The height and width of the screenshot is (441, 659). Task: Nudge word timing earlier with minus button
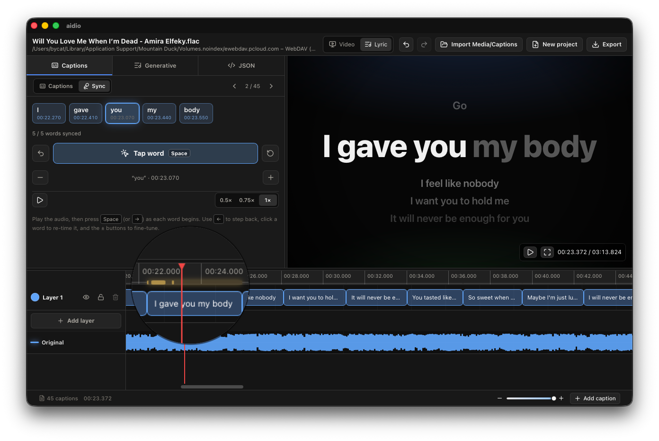pyautogui.click(x=40, y=177)
